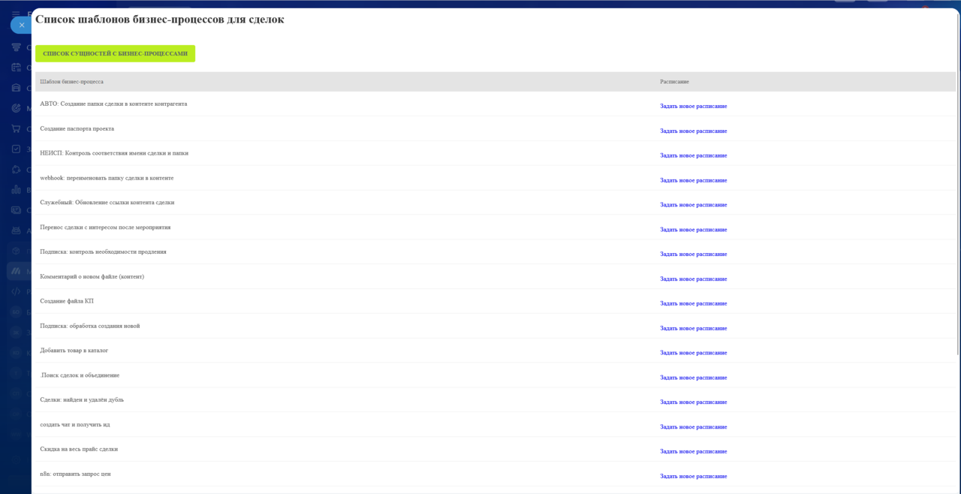This screenshot has width=961, height=494.
Task: Click the "Список сущностей с бизнес-процессами" button
Action: click(x=115, y=53)
